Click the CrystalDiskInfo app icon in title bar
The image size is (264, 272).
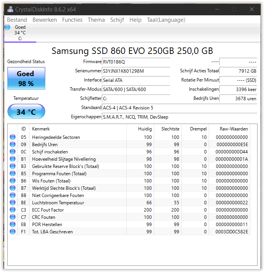10,9
